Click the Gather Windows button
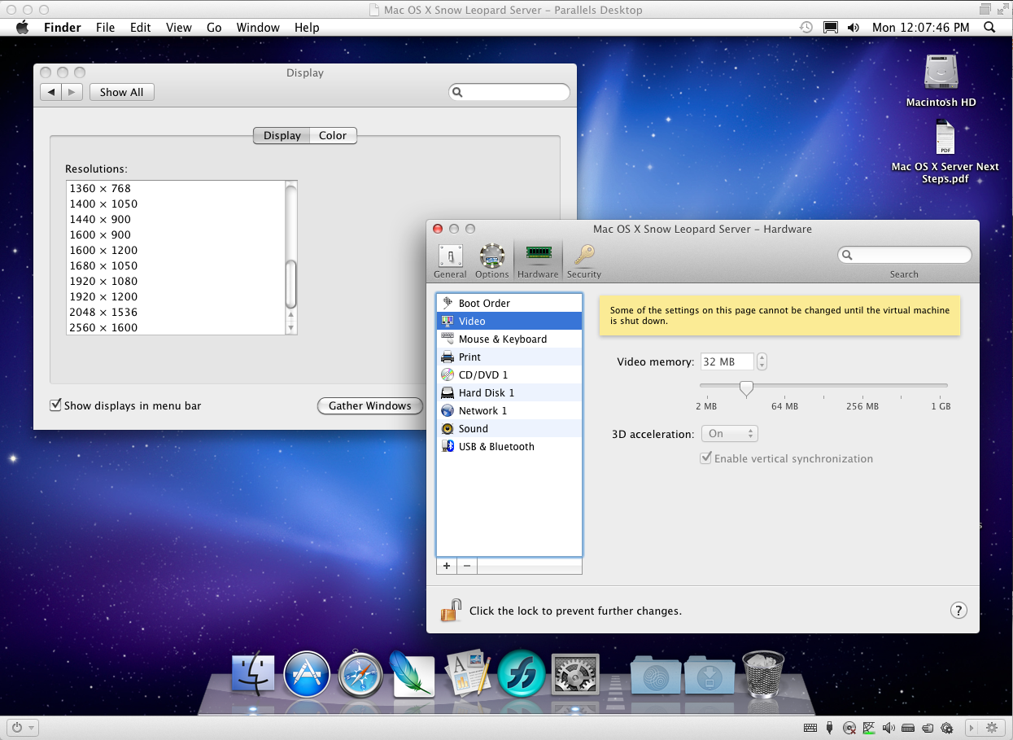The height and width of the screenshot is (740, 1013). pos(369,405)
